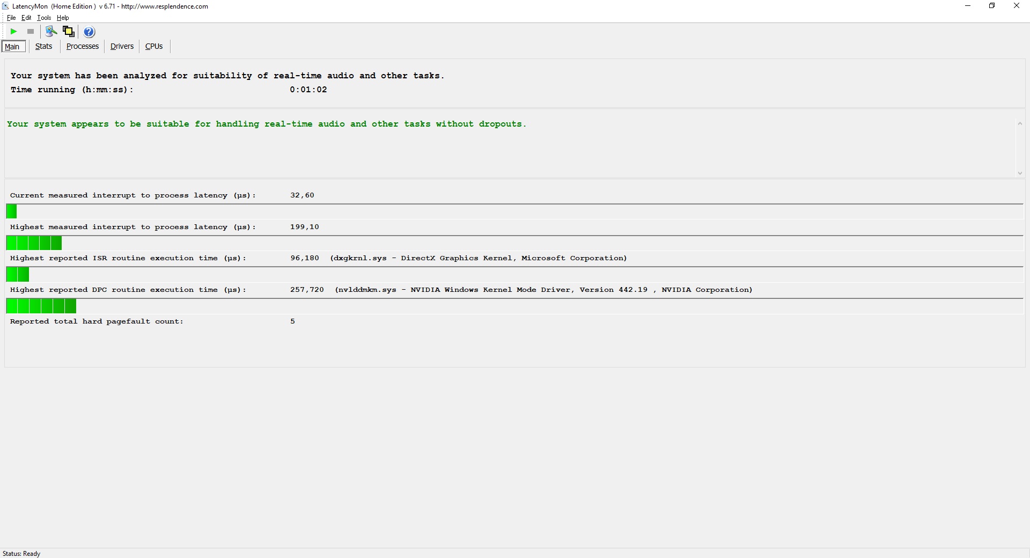Click the yellow overlapping squares toolbar icon
1030x558 pixels.
pyautogui.click(x=69, y=32)
